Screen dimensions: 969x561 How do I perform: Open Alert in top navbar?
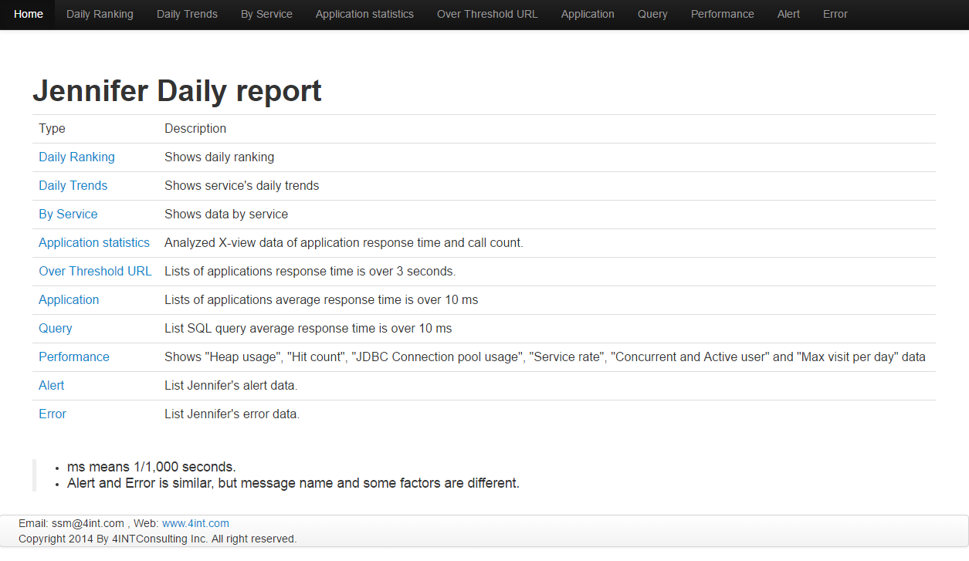click(788, 14)
